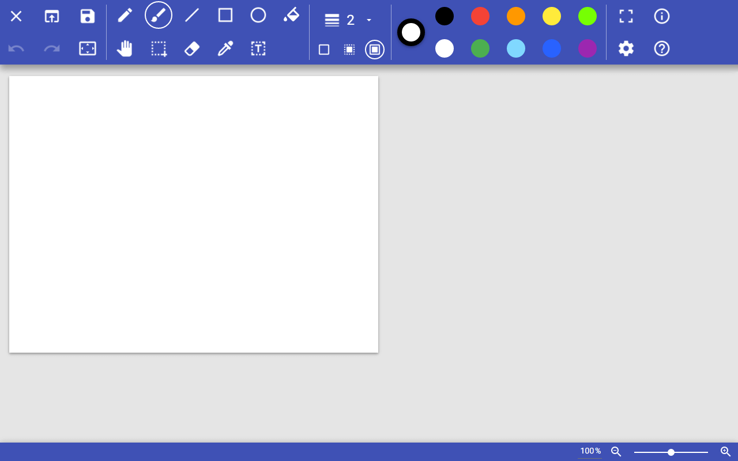The image size is (738, 461).
Task: Select the Eraser tool
Action: [192, 48]
